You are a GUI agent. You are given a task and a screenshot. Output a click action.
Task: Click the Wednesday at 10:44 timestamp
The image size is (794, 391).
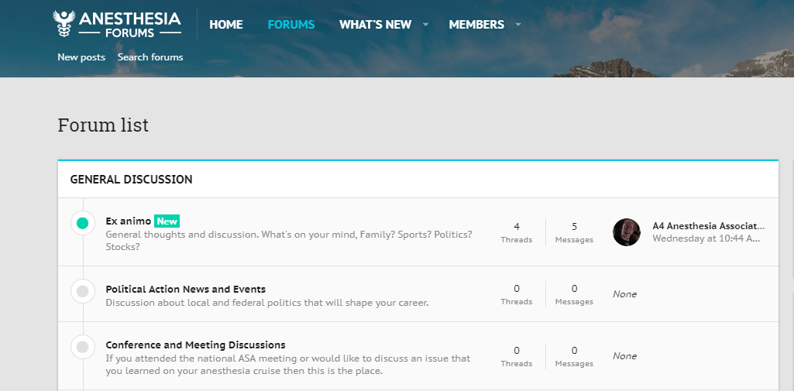[706, 238]
